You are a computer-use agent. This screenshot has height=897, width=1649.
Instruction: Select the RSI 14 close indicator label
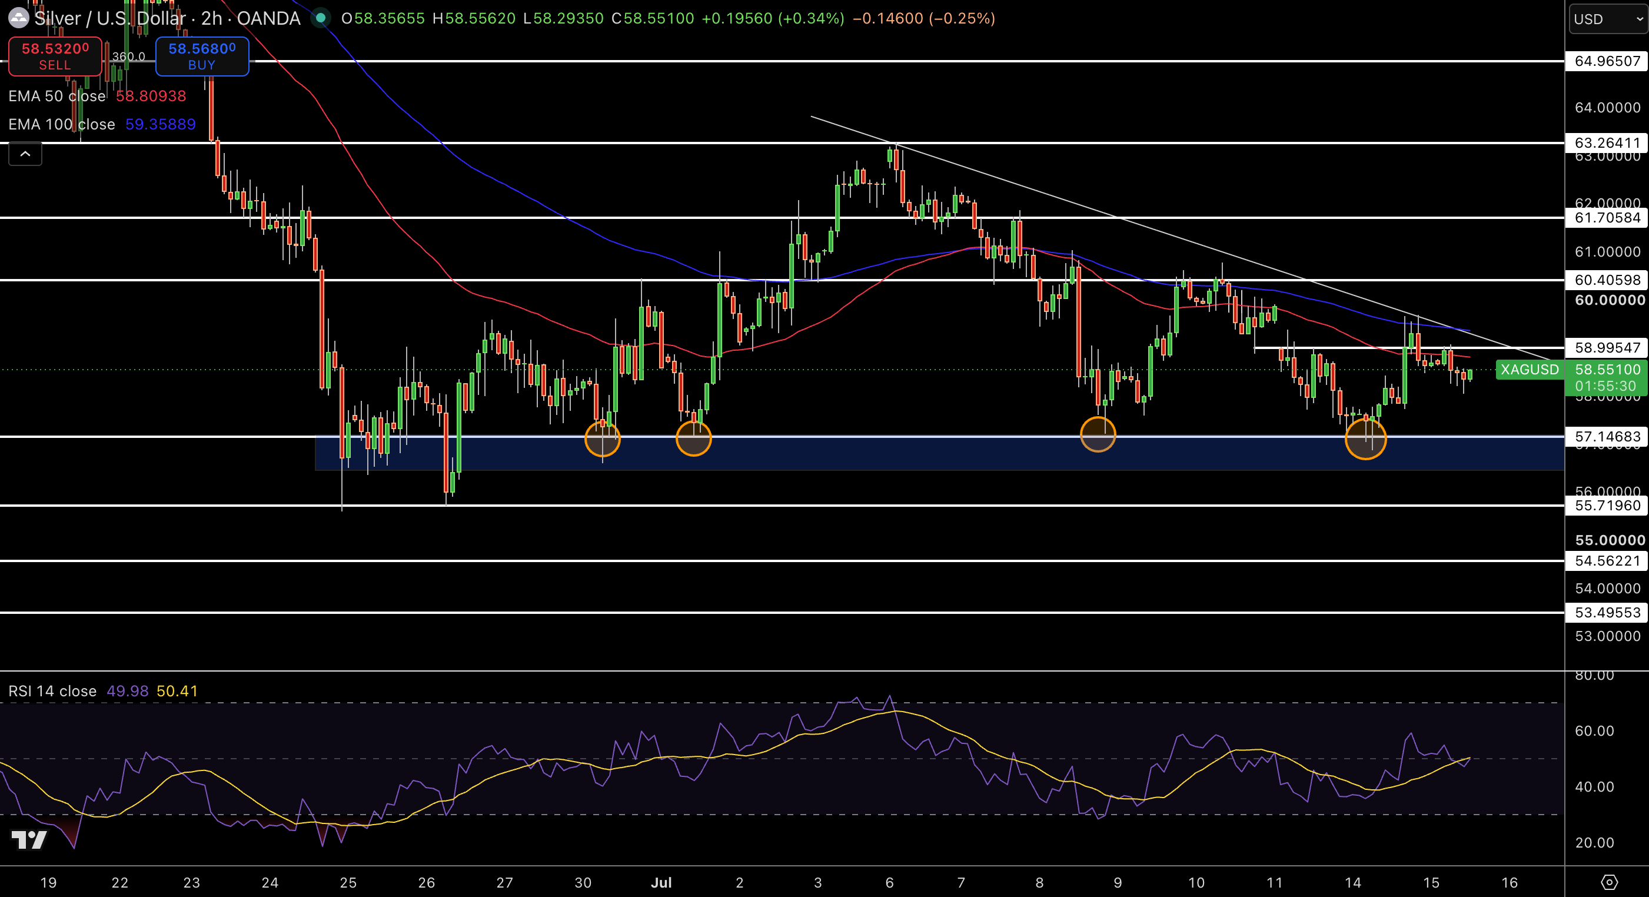pos(52,692)
